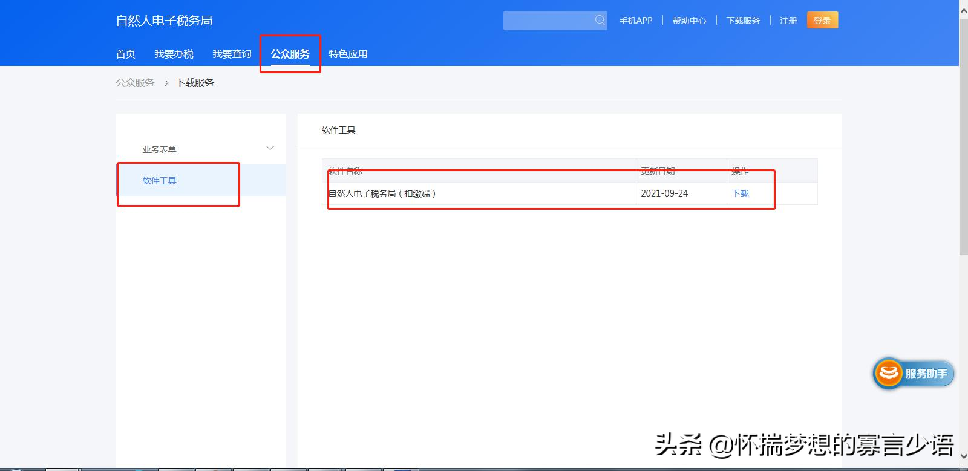Screen dimensions: 968x471
Task: Open the 首页 tab
Action: pyautogui.click(x=126, y=54)
